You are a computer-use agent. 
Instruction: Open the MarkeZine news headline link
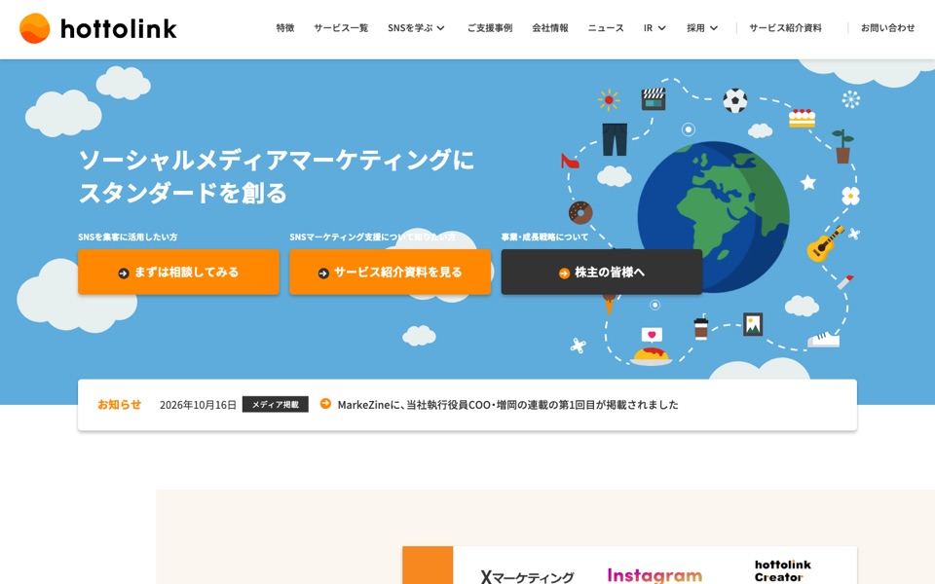508,405
